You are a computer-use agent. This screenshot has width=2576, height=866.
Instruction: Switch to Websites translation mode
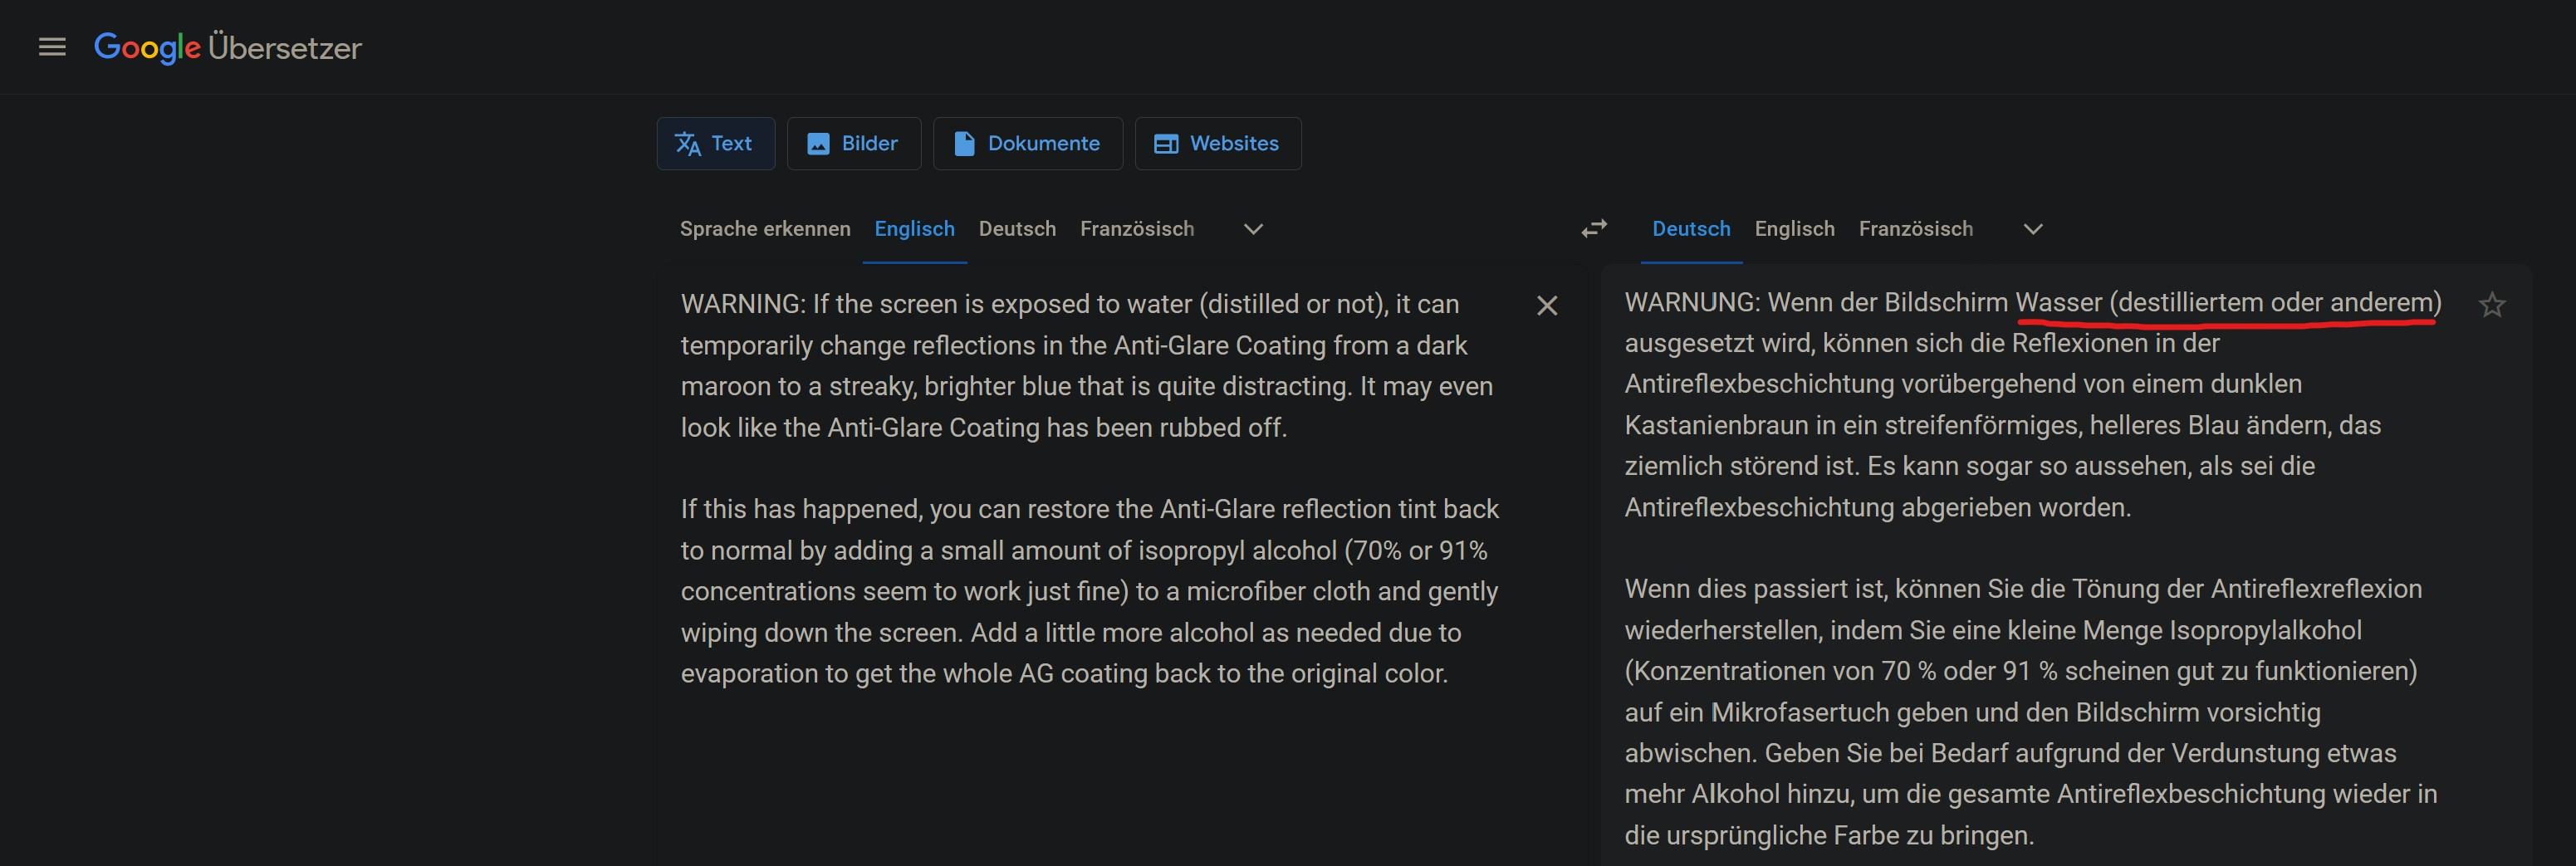[1217, 143]
